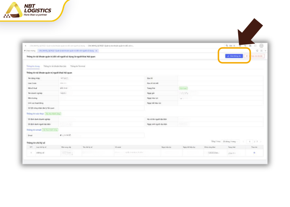Click the fullscreen icon in top bar
290x207 pixels.
tap(255, 46)
